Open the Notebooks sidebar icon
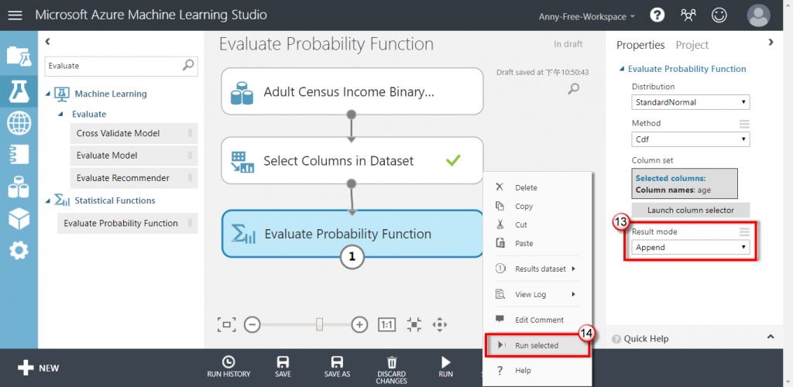Viewport: 793px width, 387px height. 19,155
